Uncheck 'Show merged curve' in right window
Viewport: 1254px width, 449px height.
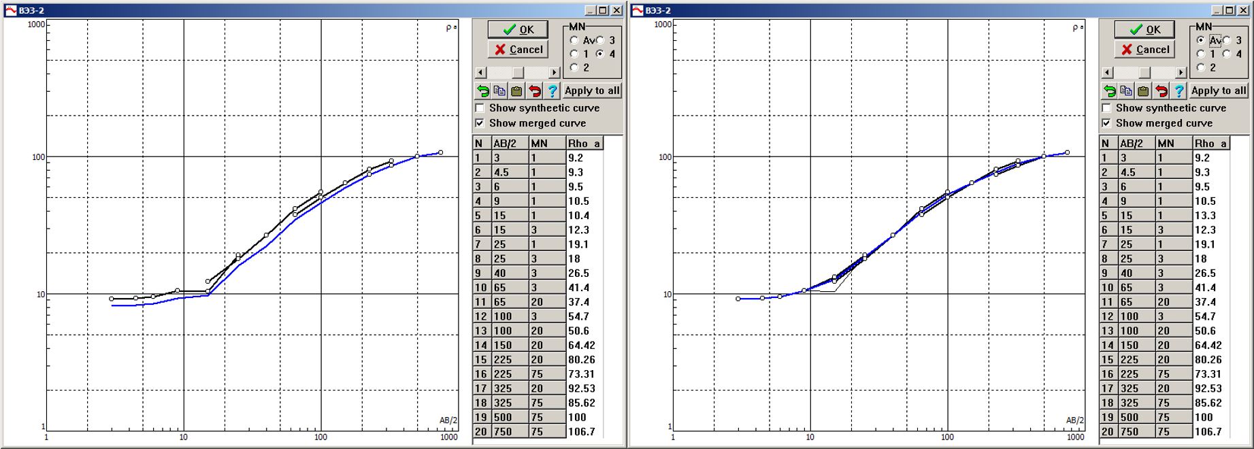1106,123
